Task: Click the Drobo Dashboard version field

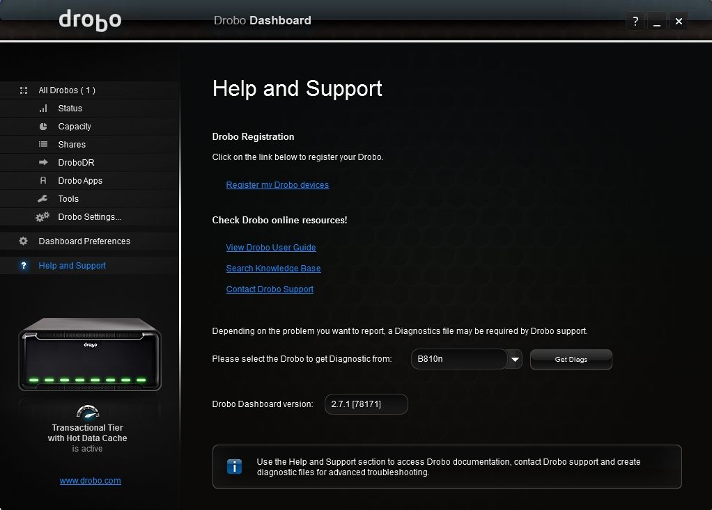Action: point(366,404)
